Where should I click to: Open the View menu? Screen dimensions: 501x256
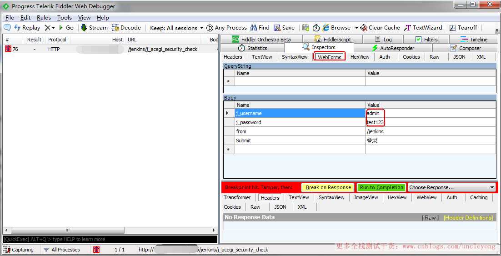pos(85,18)
